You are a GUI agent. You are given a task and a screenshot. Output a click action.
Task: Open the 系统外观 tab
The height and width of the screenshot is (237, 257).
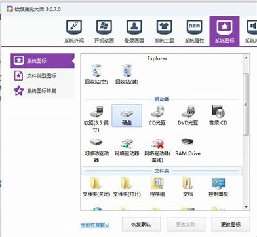[x=74, y=31]
